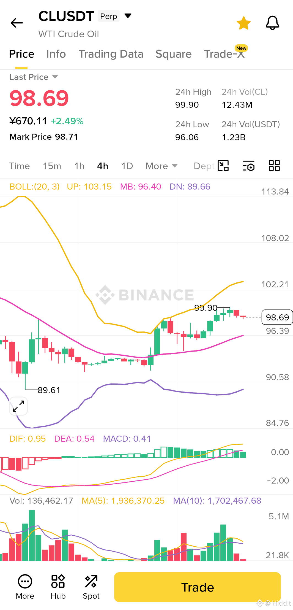Open the chart layout grid icon
293x610 pixels.
[x=274, y=166]
